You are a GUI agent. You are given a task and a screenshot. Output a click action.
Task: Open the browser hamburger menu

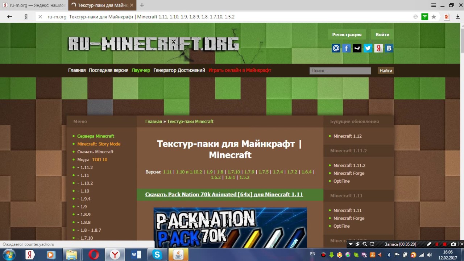tap(434, 5)
